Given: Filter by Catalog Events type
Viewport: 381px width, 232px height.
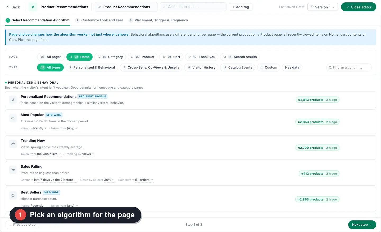Looking at the screenshot, I should pos(238,67).
